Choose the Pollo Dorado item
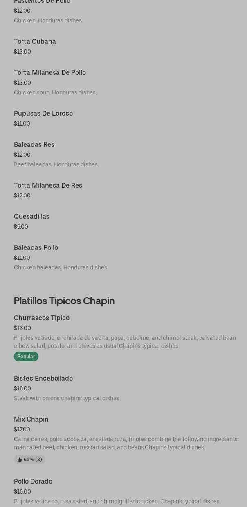 [33, 482]
